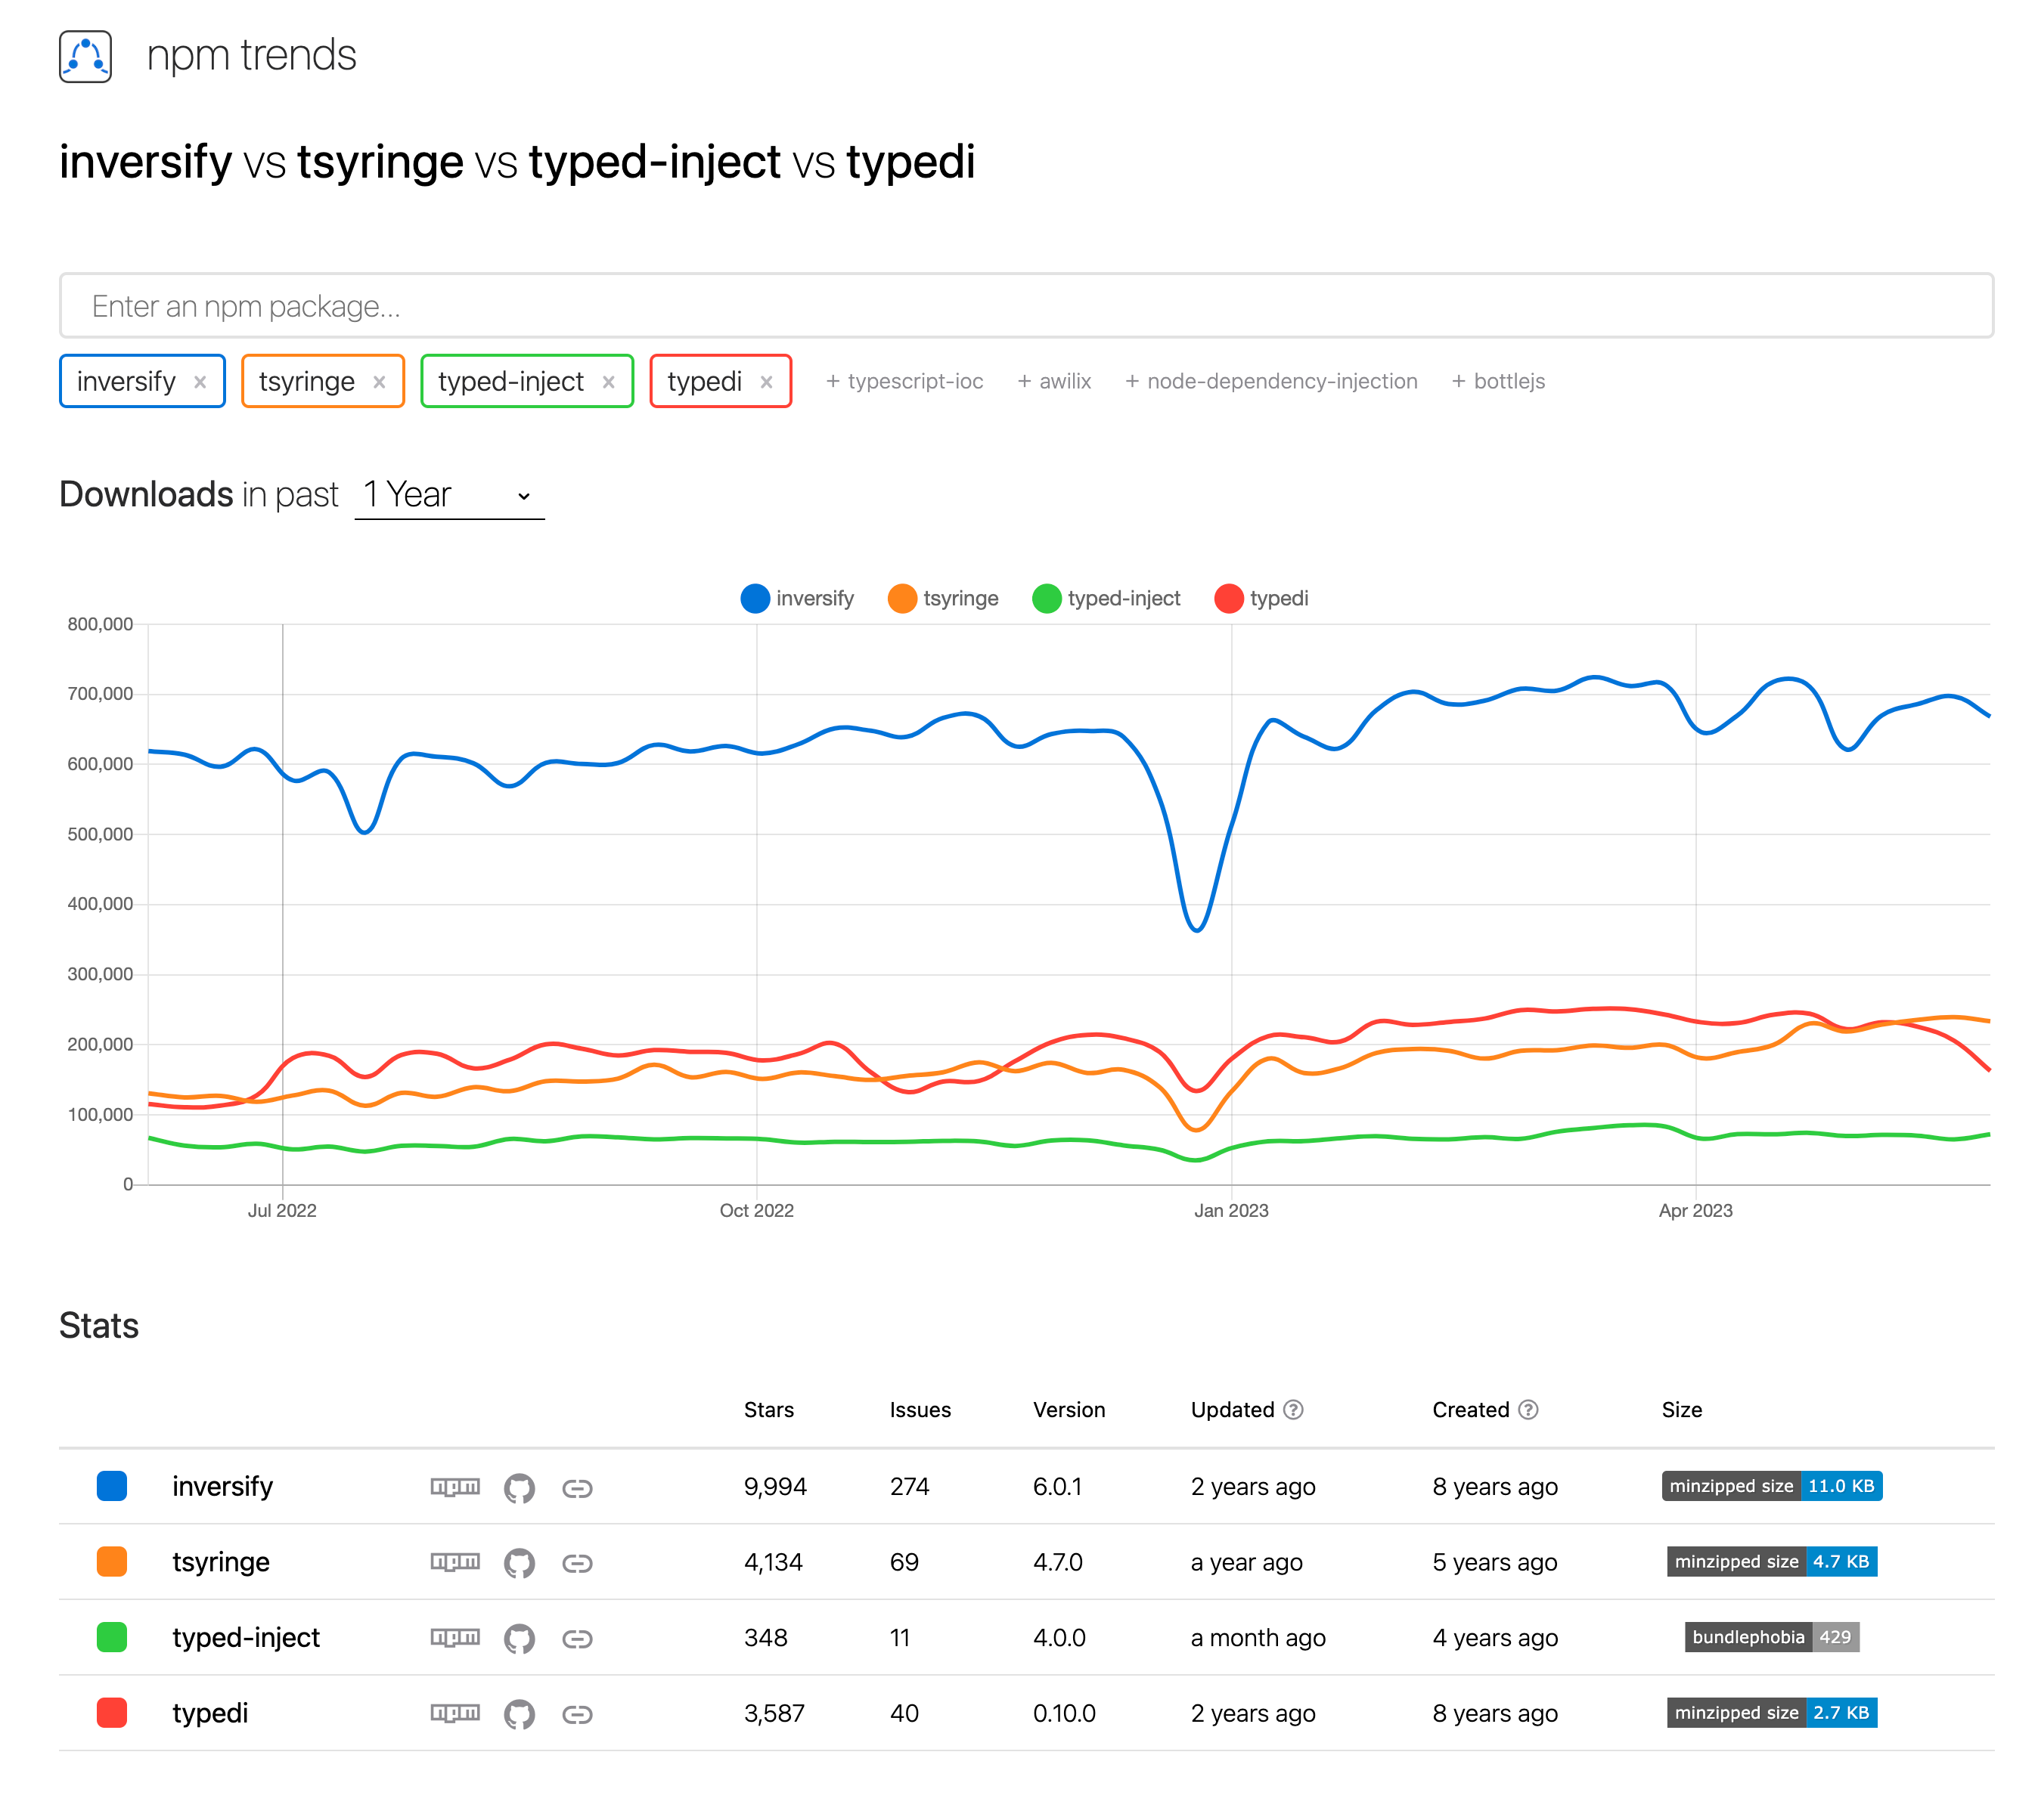This screenshot has height=1820, width=2038.
Task: Remove typedi tag with its x
Action: coord(766,382)
